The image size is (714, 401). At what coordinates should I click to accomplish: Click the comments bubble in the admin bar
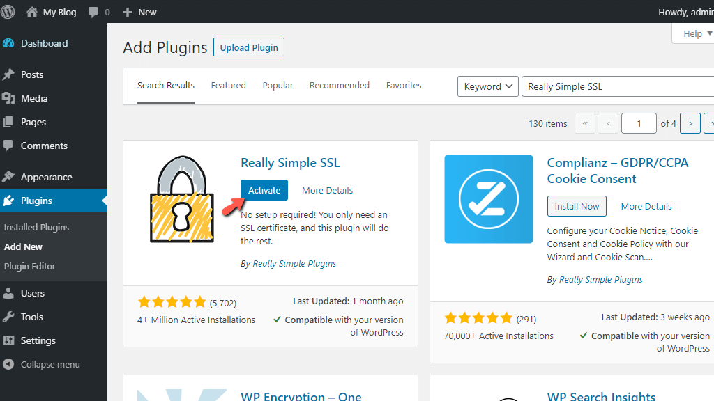coord(95,12)
